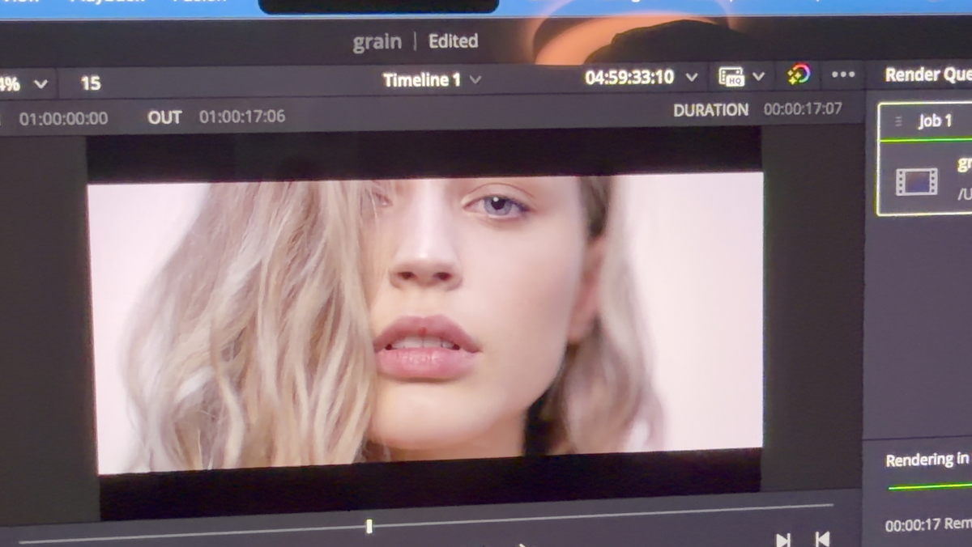The height and width of the screenshot is (547, 972).
Task: Open the Timeline 1 dropdown
Action: click(475, 80)
